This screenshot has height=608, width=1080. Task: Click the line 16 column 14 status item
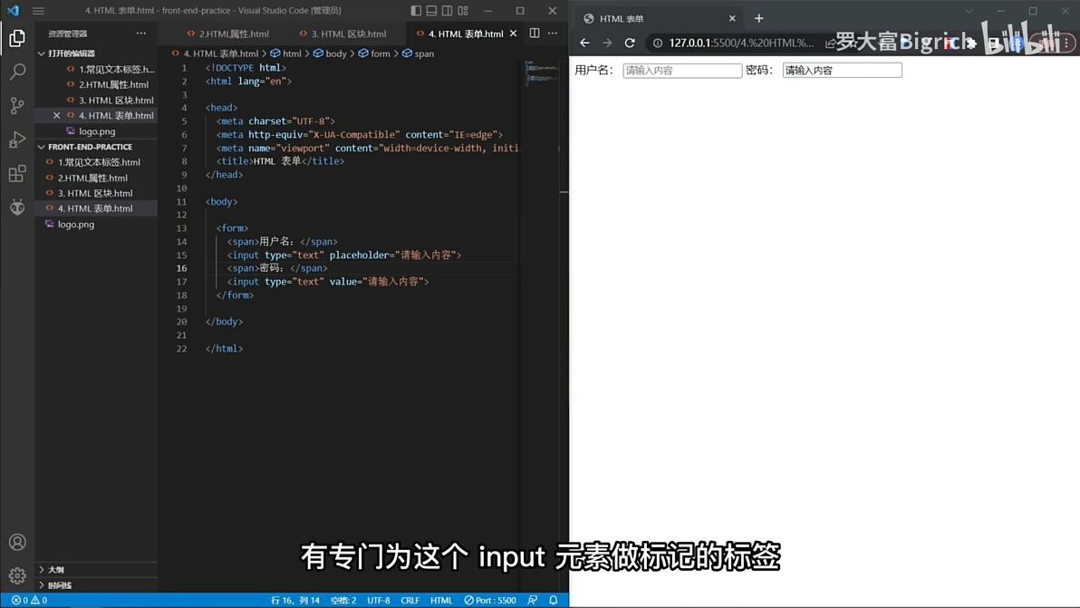point(295,601)
